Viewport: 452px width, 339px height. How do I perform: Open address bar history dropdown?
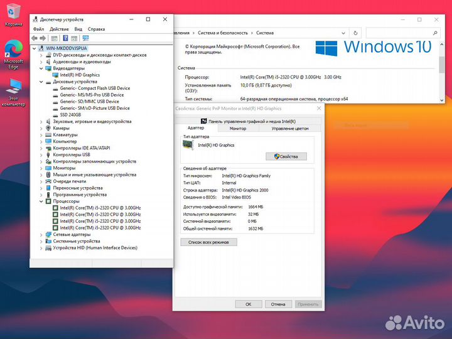click(343, 33)
